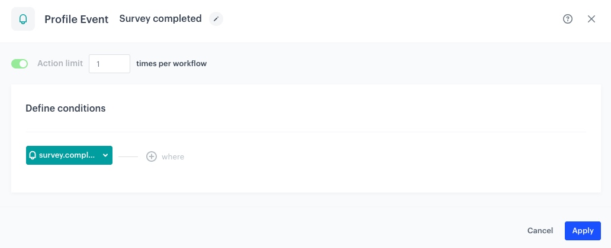
Task: Open the survey.compl... event selector
Action: 69,155
